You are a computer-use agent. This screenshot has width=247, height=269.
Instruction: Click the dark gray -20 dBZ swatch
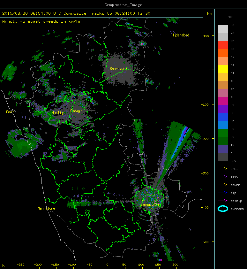[x=223, y=157]
